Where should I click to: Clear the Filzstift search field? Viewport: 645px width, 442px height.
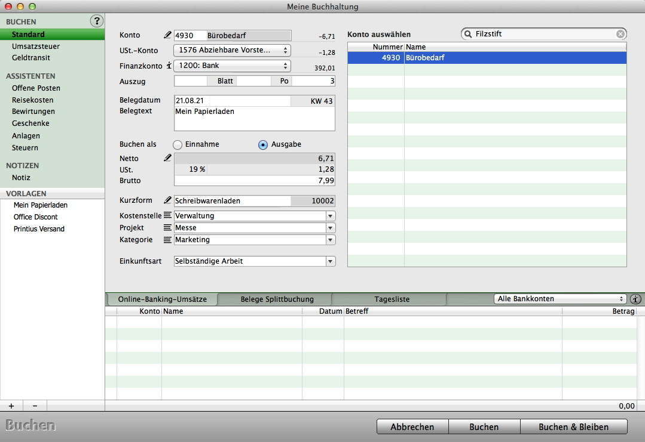[x=620, y=34]
